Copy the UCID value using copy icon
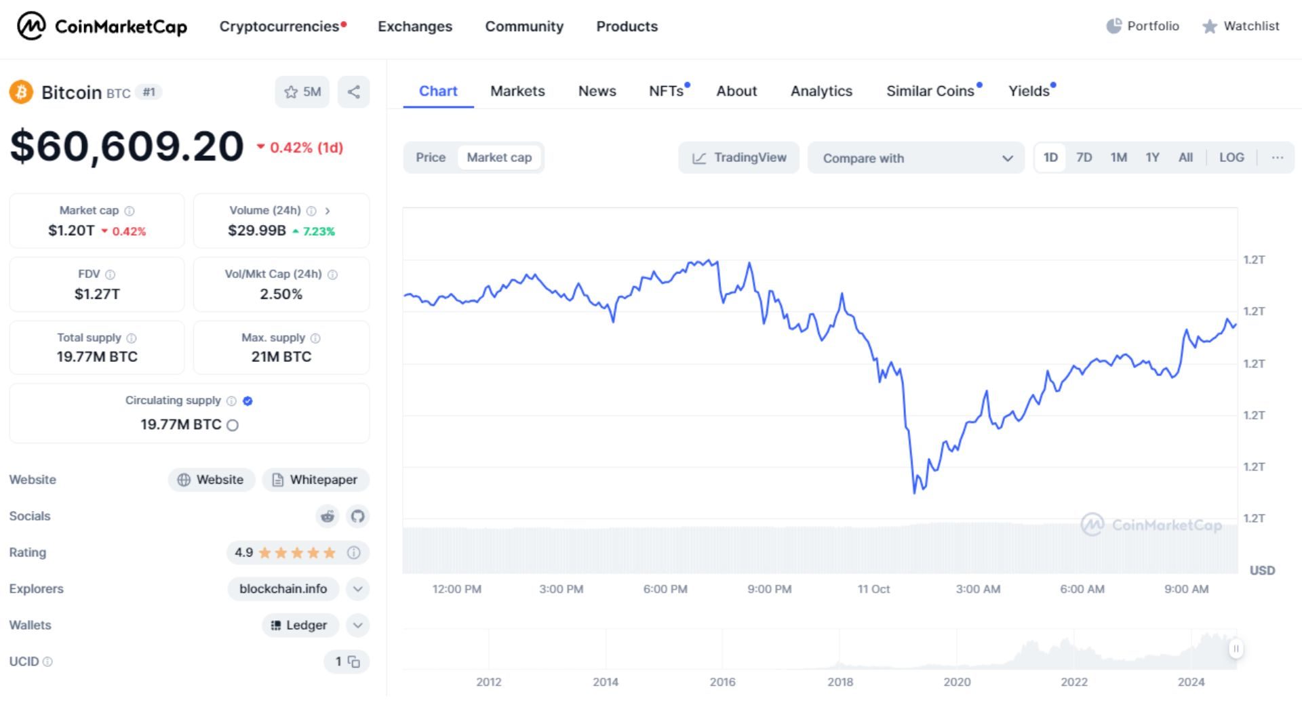 click(x=354, y=662)
